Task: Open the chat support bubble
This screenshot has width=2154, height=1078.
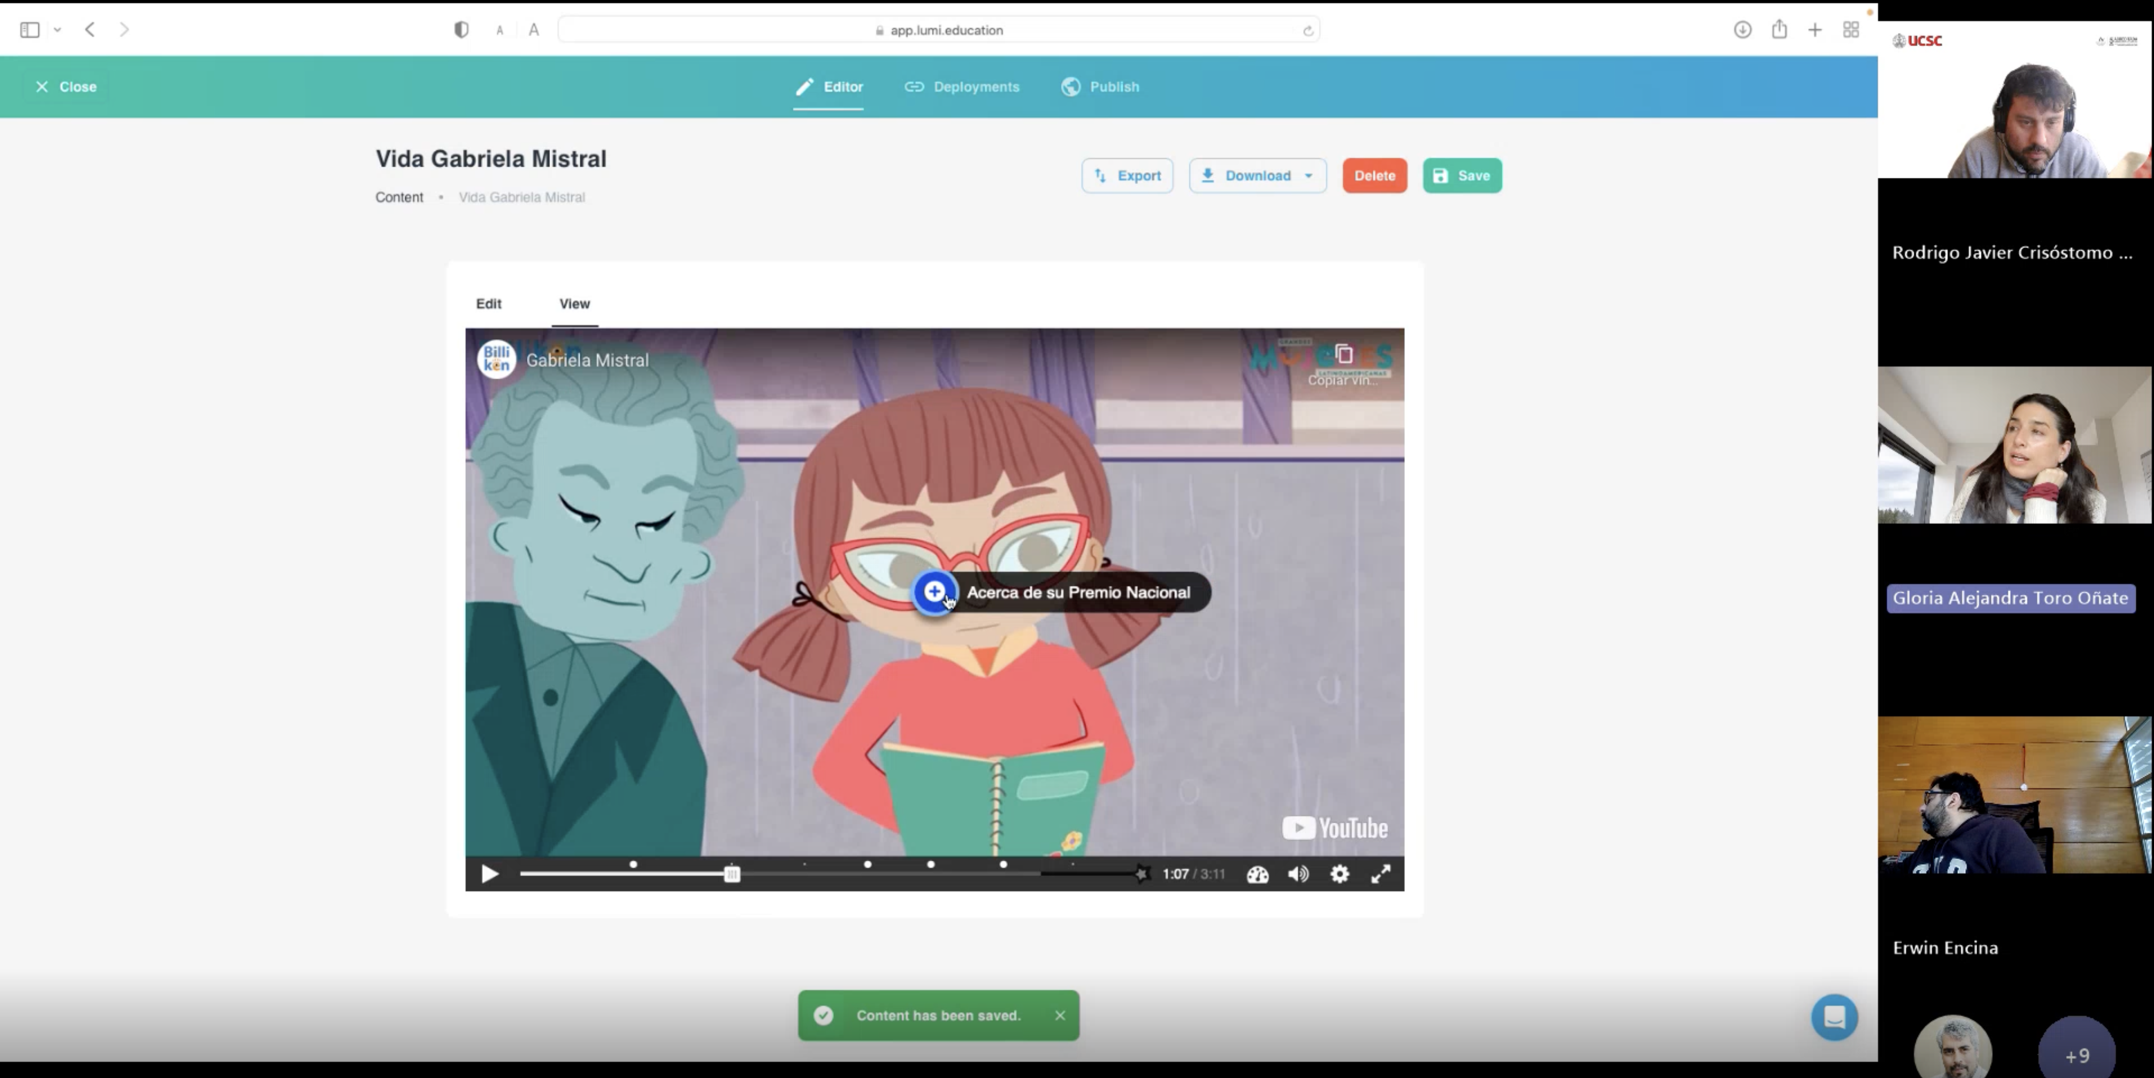Action: pos(1834,1017)
